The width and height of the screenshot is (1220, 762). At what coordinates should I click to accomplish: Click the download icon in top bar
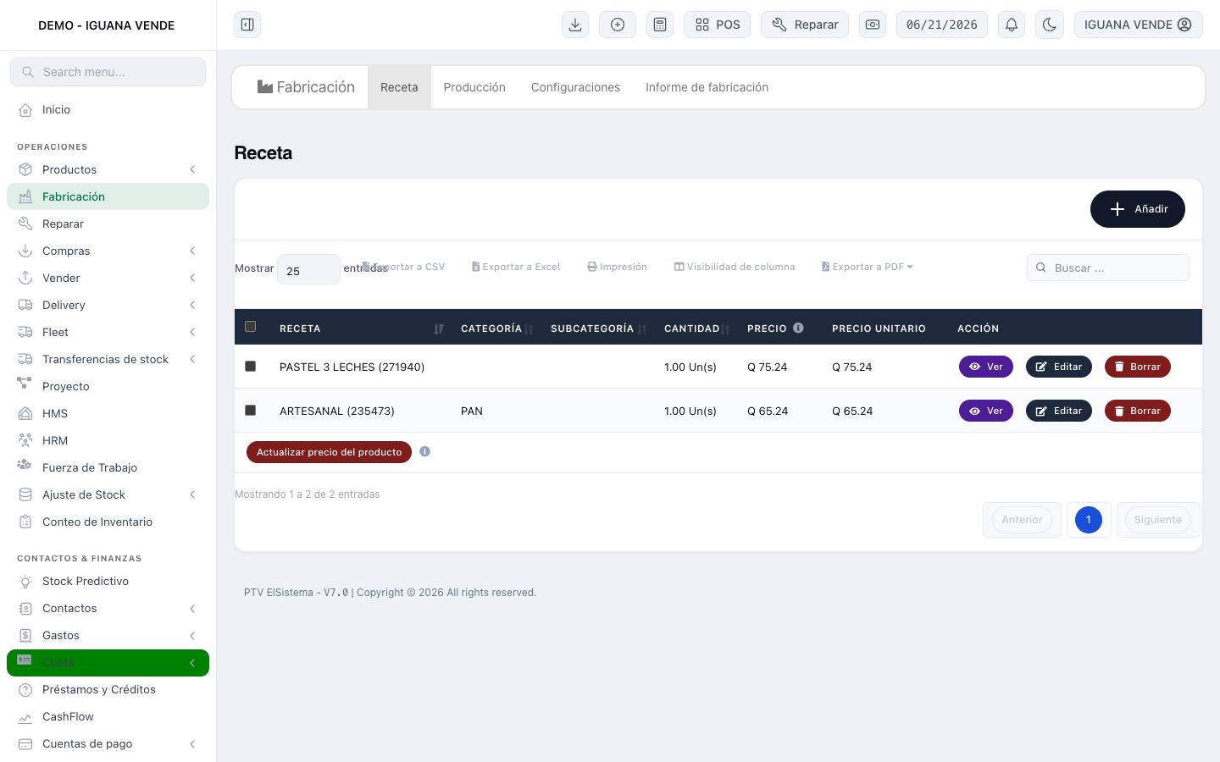point(575,25)
